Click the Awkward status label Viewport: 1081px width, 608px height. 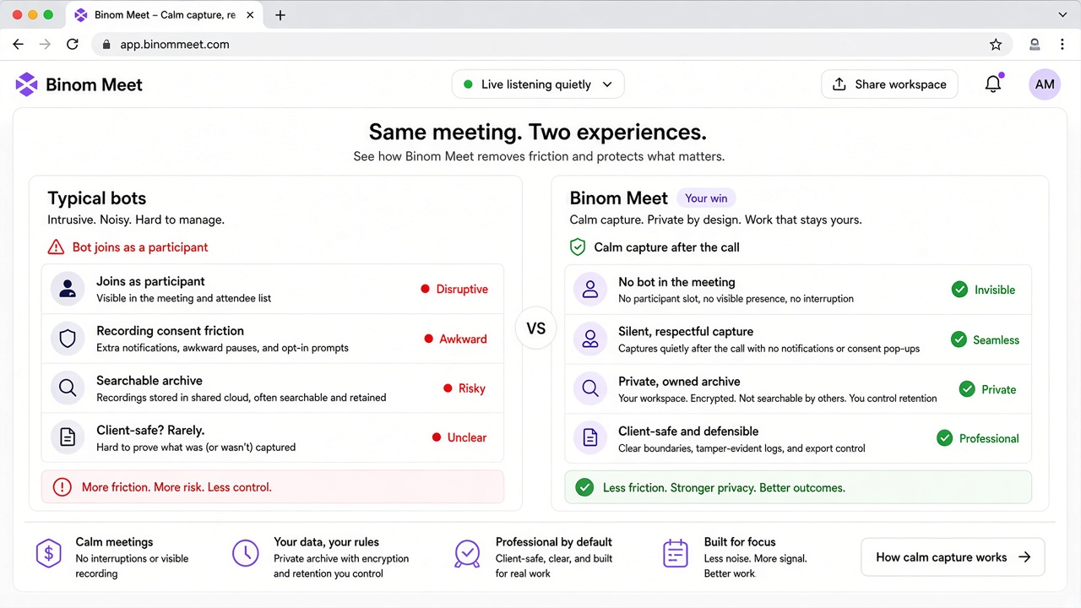[x=455, y=339]
